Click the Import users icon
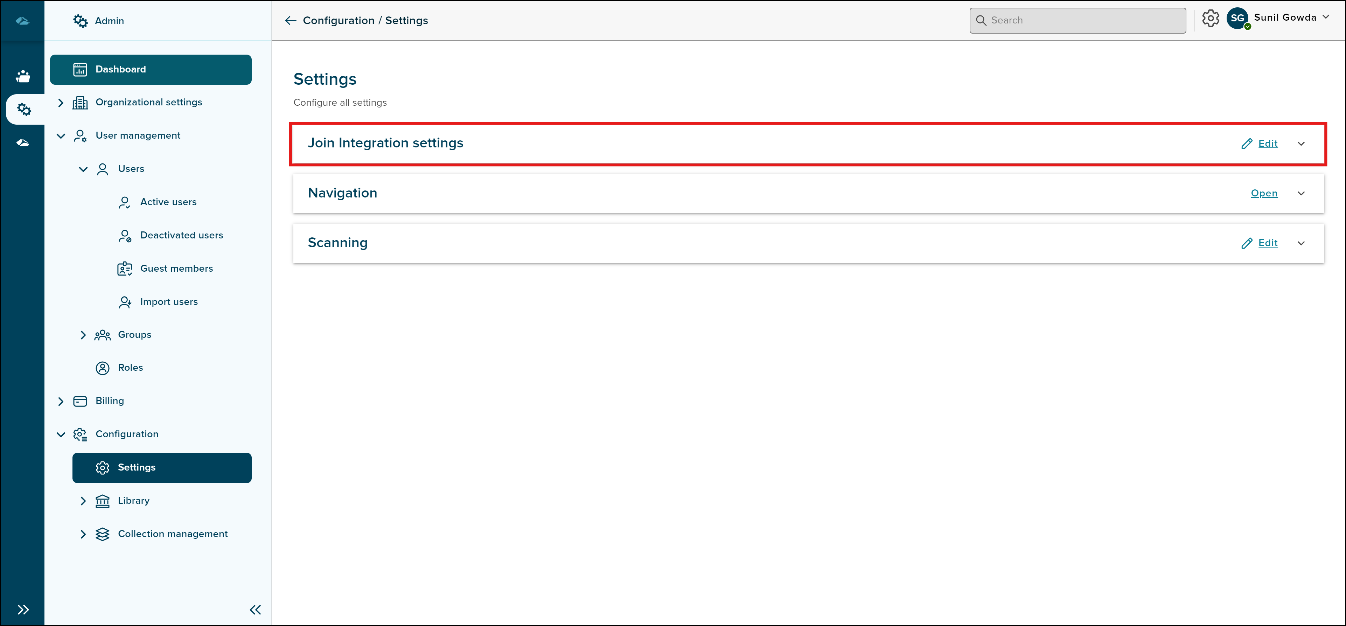 [x=124, y=301]
